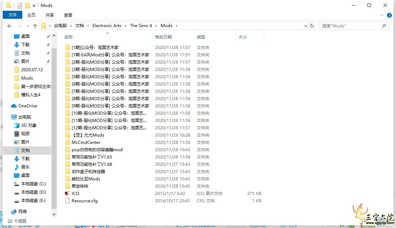Click the 视频 film icon
The image size is (396, 228).
(x=17, y=134)
